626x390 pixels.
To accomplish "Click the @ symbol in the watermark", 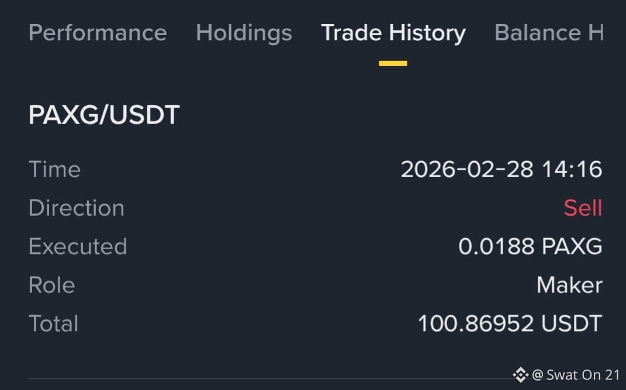I will (x=537, y=375).
